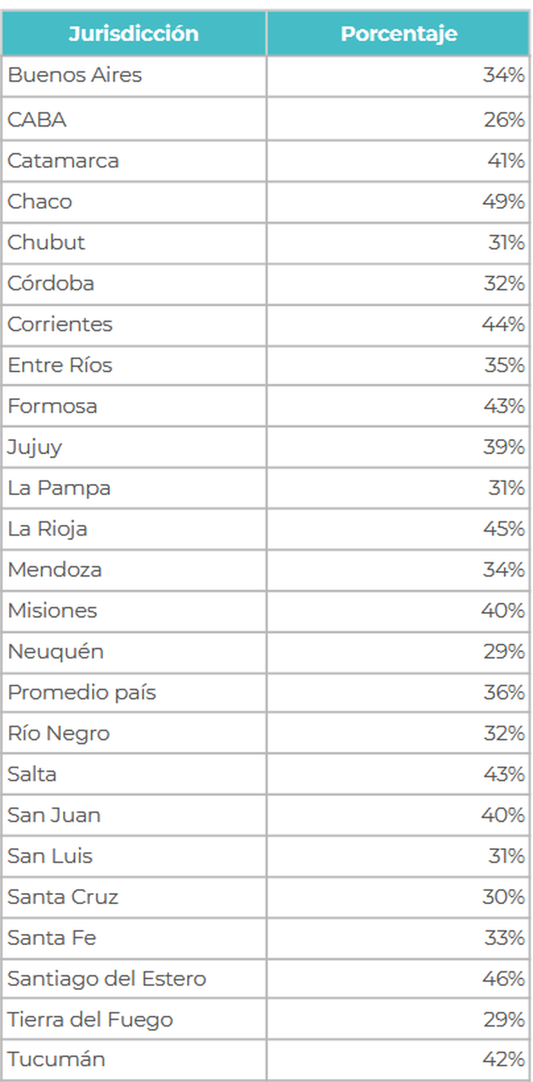Click Chaco's 49% percentage cell
Image resolution: width=533 pixels, height=1082 pixels.
pos(503,201)
